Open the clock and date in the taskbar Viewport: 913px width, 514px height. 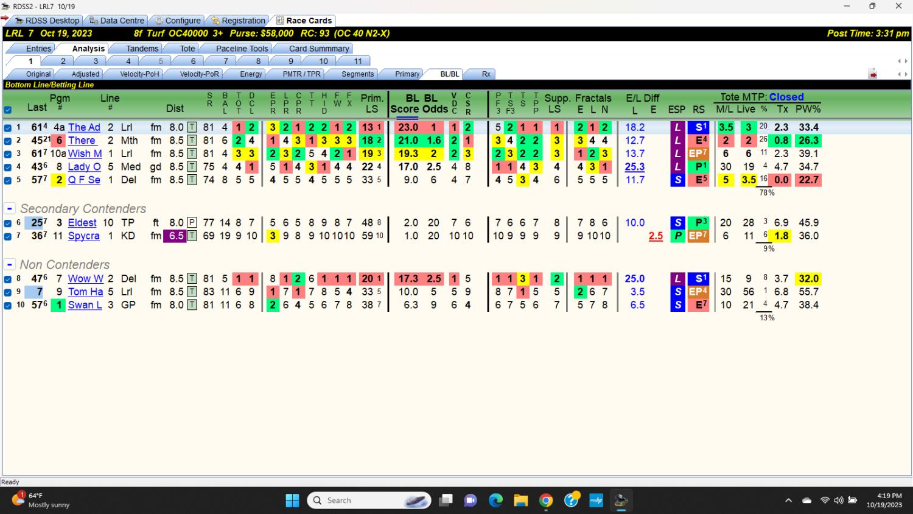point(884,501)
